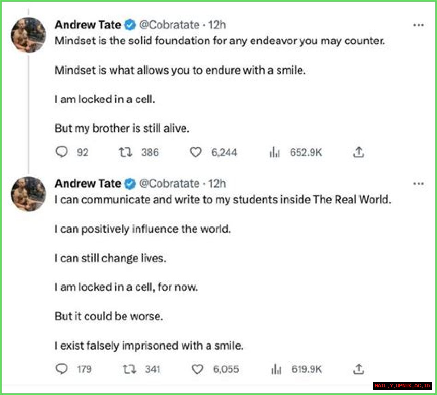Click the Andrew Tate name on the second tweet
437x395 pixels.
[88, 184]
